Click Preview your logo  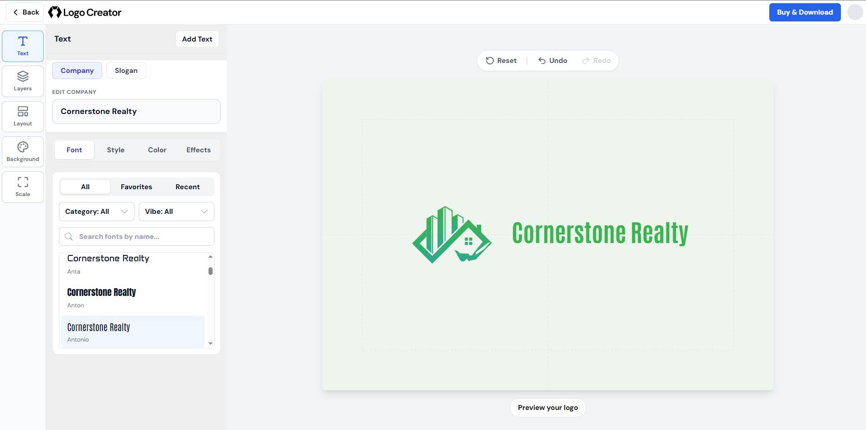pyautogui.click(x=548, y=408)
